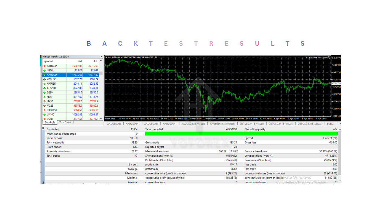Screen dimensions: 370x208
Task: Click the red down-arrow icon beside XAUGBP
Action: (x=44, y=66)
